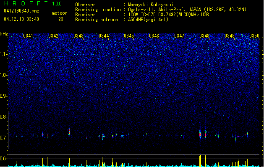Viewport: 264px width, 167px height.
Task: Click the HROFFT 1.0.0 title text
Action: [33, 3]
